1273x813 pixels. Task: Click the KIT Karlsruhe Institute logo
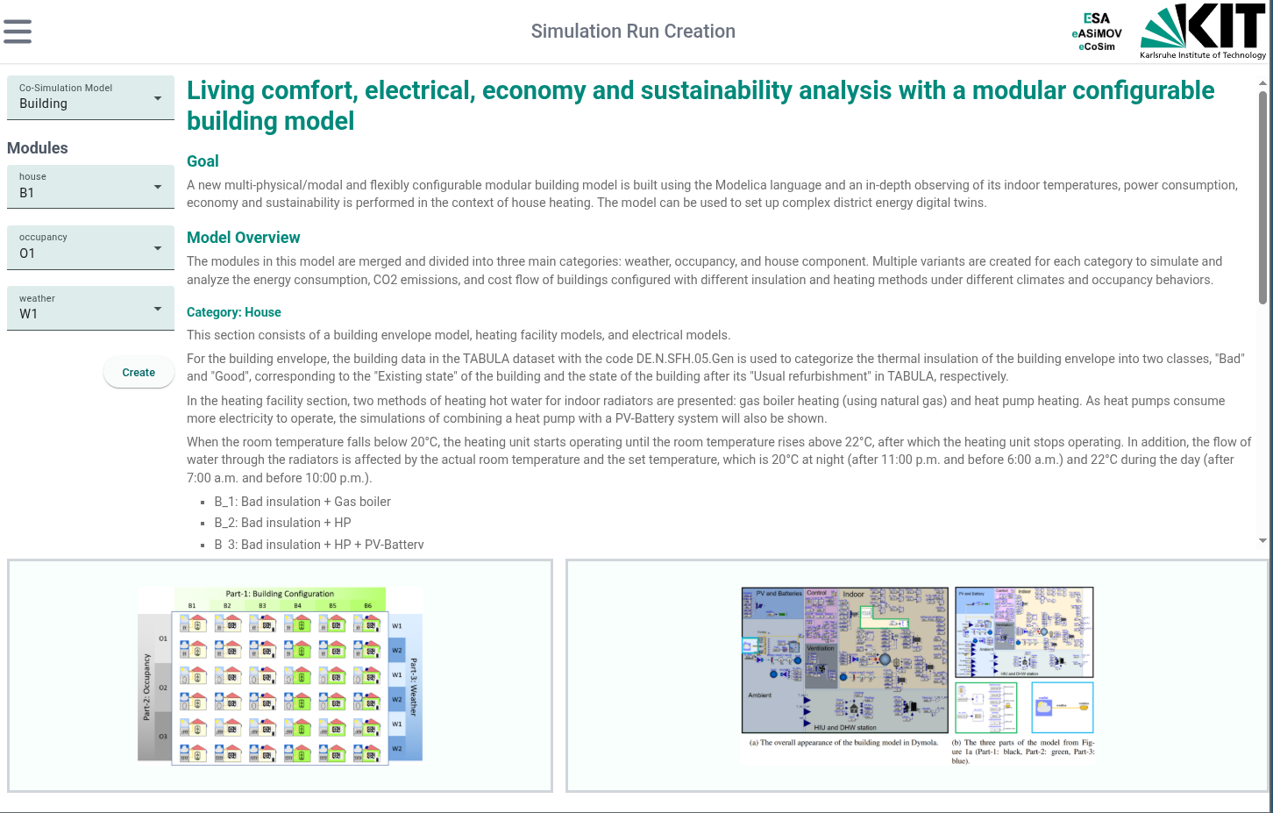click(1203, 32)
